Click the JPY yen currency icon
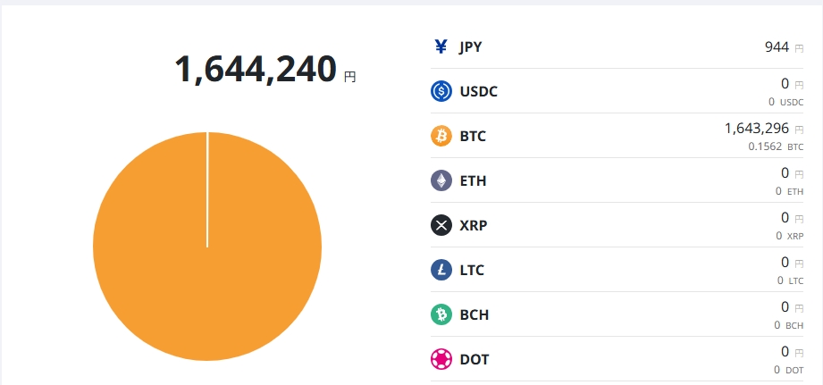 coord(441,46)
